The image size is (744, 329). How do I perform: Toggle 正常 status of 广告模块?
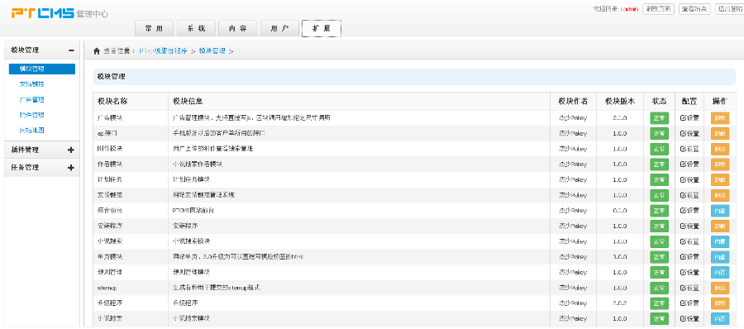(x=659, y=118)
